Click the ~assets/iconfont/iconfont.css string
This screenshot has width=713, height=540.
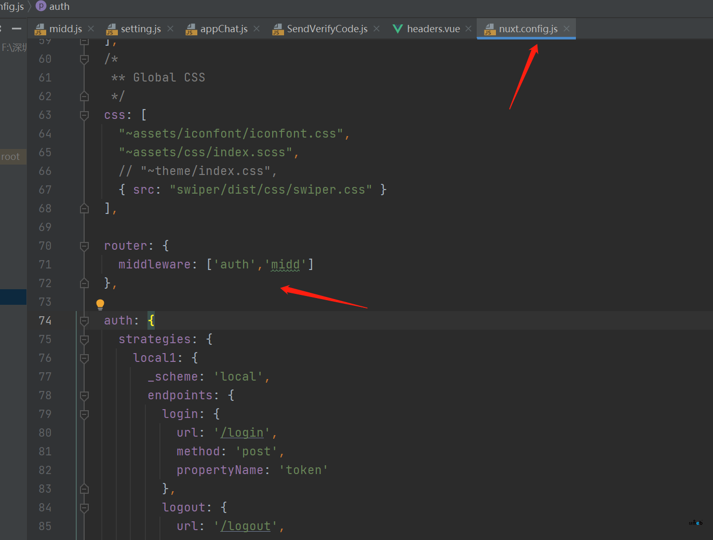(x=231, y=133)
